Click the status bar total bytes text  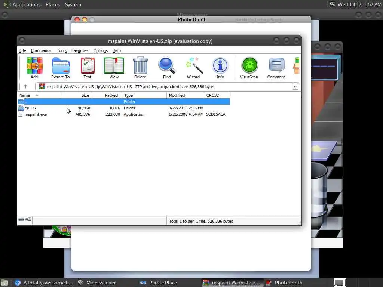click(201, 221)
